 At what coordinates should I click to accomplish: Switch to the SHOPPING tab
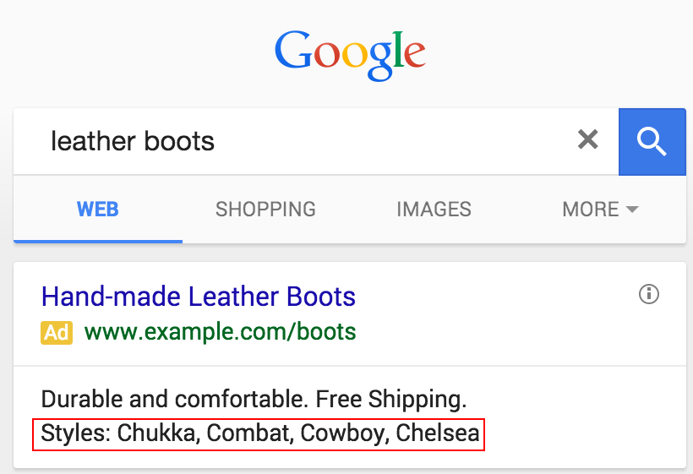point(265,210)
